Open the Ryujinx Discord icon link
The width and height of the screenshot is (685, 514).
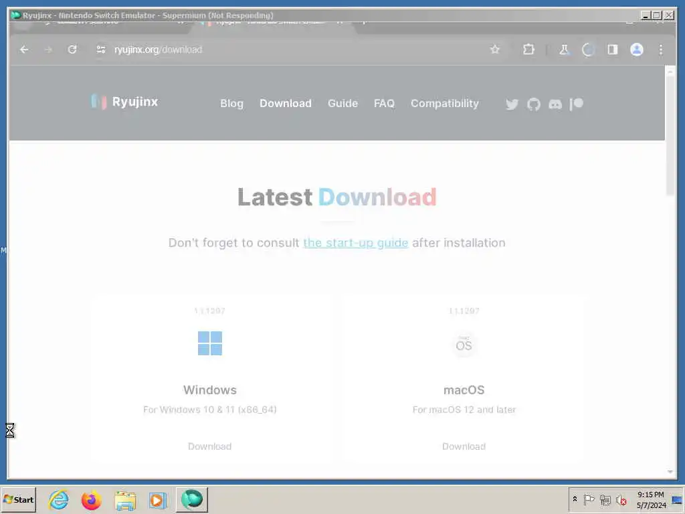click(555, 104)
